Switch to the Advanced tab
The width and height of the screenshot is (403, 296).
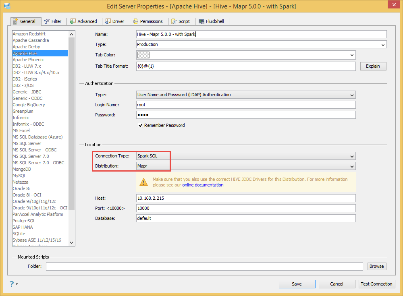click(84, 21)
